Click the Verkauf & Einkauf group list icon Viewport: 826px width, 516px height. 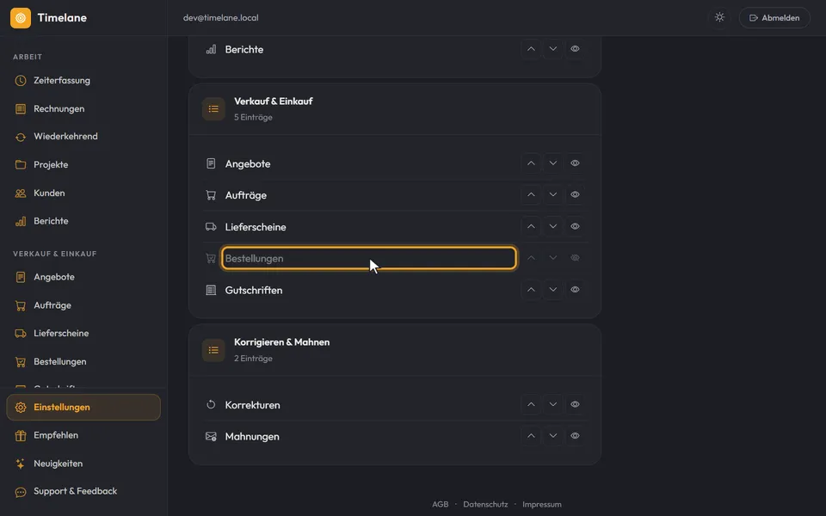click(213, 109)
